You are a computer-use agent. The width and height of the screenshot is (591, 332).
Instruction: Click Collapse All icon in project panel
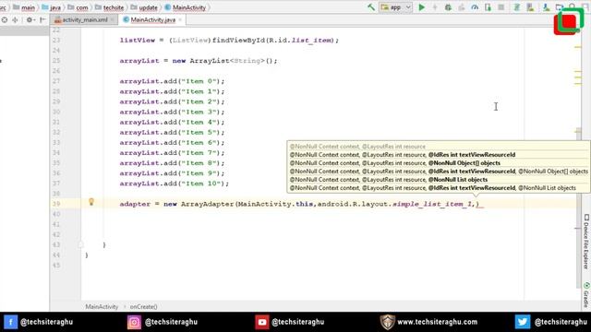pyautogui.click(x=15, y=19)
